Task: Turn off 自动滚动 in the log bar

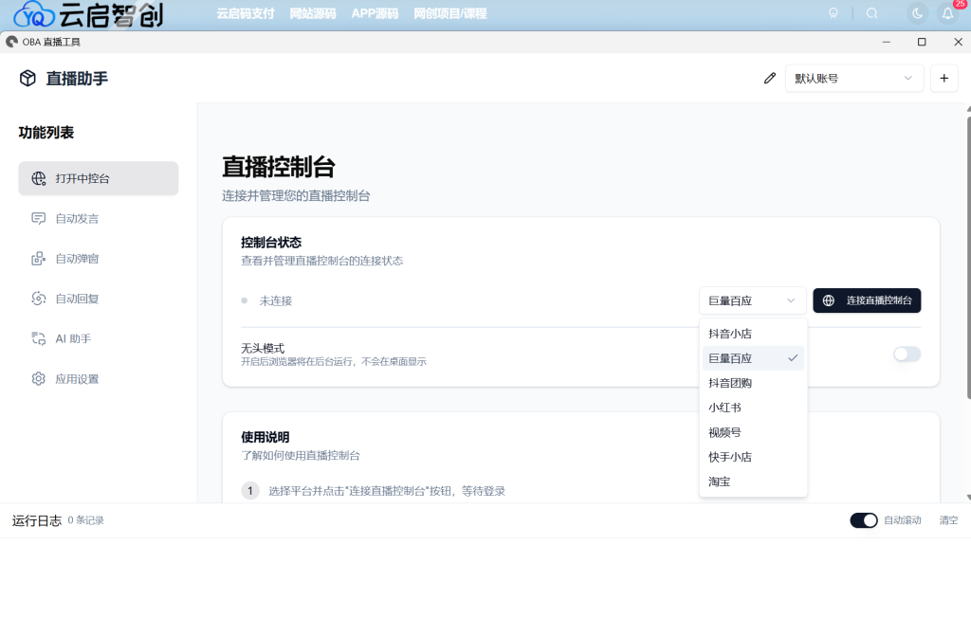Action: pyautogui.click(x=863, y=519)
